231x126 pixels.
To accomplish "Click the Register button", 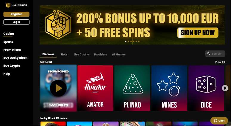I will (16, 14).
